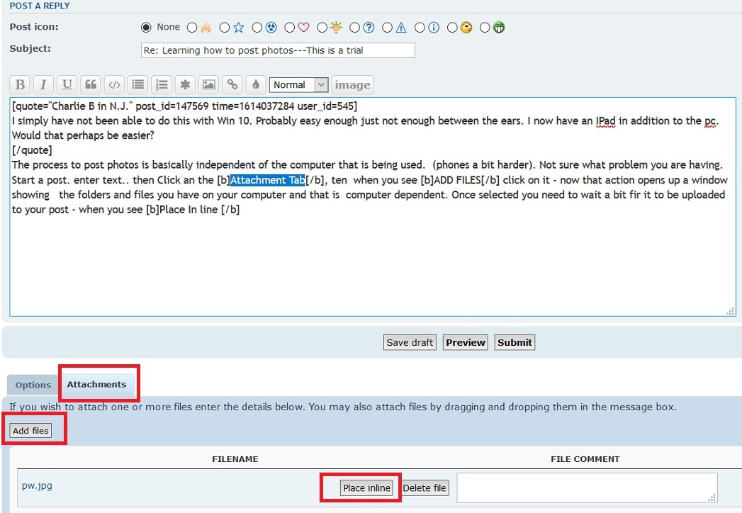Choose the heart post icon radio button
742x513 pixels.
click(290, 28)
